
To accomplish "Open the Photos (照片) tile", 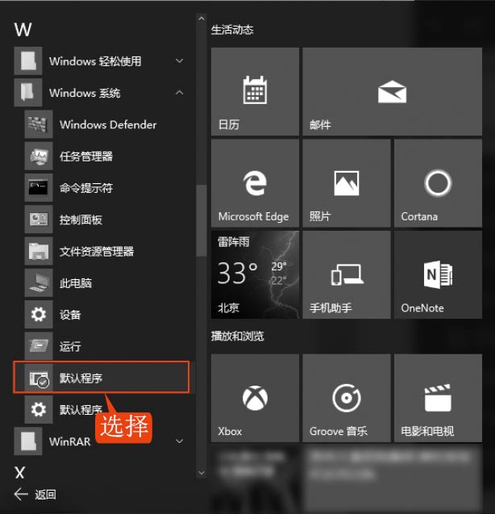I will [347, 183].
